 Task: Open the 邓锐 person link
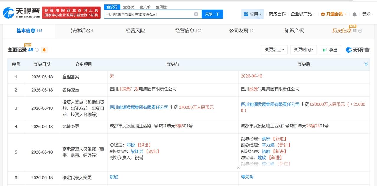tap(130, 145)
